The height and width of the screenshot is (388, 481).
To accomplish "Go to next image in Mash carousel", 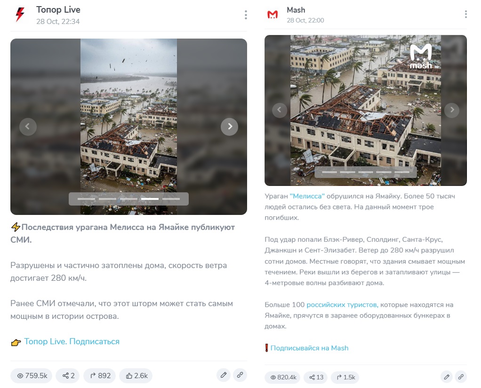I will (x=452, y=110).
